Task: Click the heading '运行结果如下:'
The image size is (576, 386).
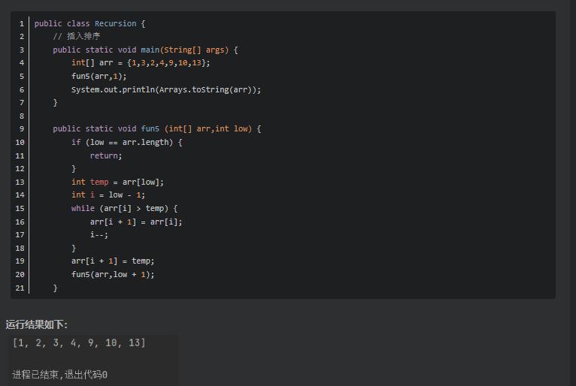Action: click(x=36, y=324)
